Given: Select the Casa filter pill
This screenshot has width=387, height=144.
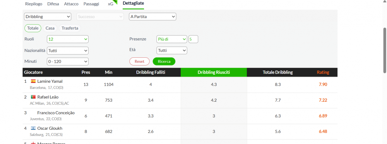Looking at the screenshot, I should (x=50, y=28).
